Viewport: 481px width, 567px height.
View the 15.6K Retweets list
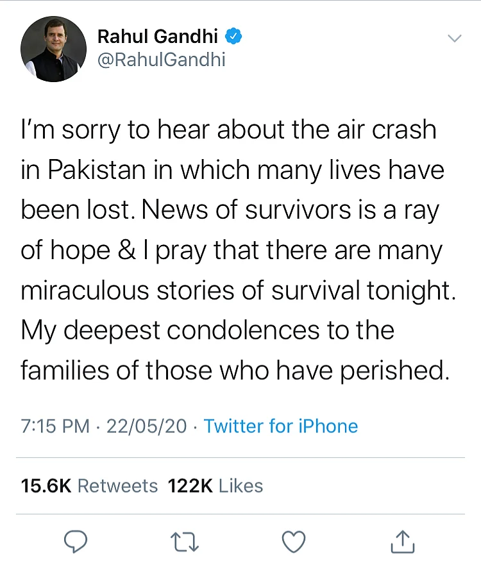pyautogui.click(x=89, y=486)
